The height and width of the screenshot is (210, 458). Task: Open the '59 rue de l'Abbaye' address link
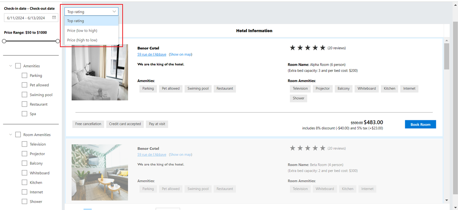151,55
